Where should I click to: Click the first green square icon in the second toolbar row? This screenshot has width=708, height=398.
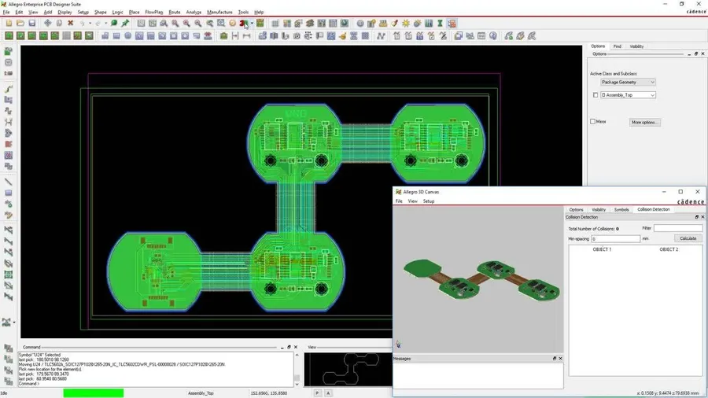coord(9,35)
